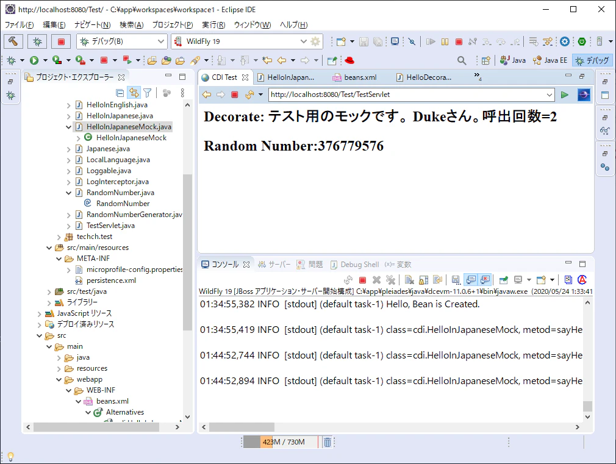The image size is (616, 464).
Task: Click the bug debug launch button
Action: coord(37,41)
